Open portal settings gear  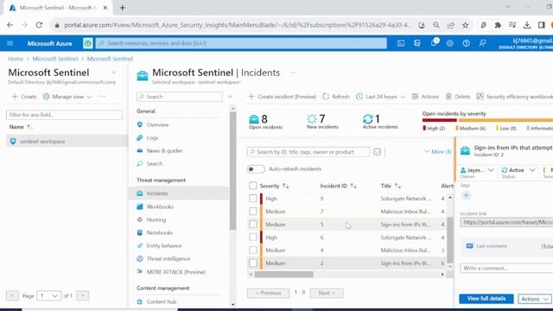449,43
